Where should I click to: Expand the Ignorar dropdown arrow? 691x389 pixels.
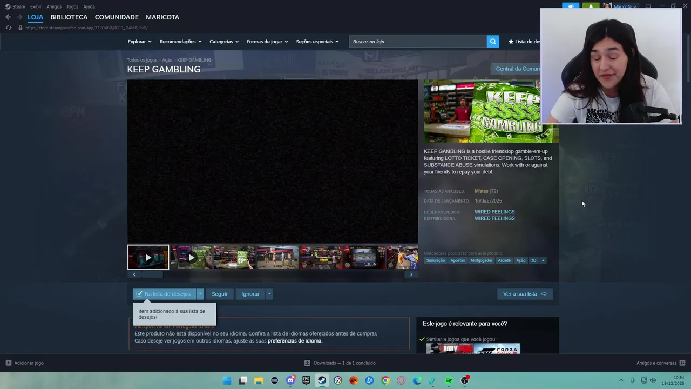pyautogui.click(x=269, y=294)
